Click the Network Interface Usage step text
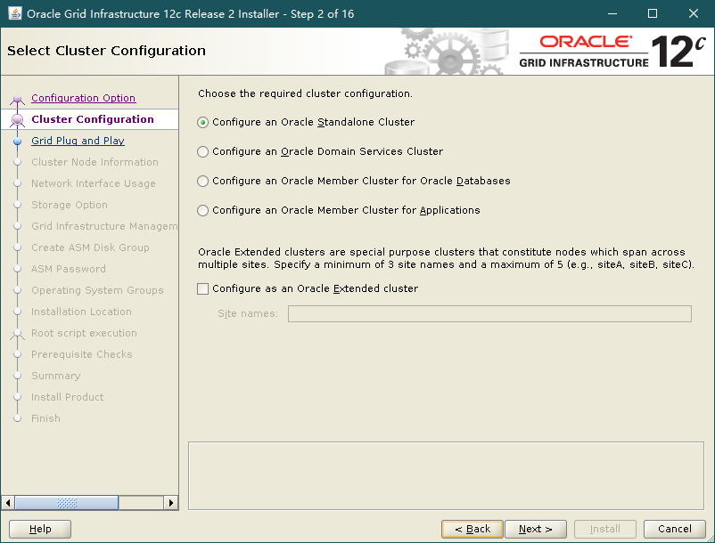The width and height of the screenshot is (715, 543). (x=94, y=183)
